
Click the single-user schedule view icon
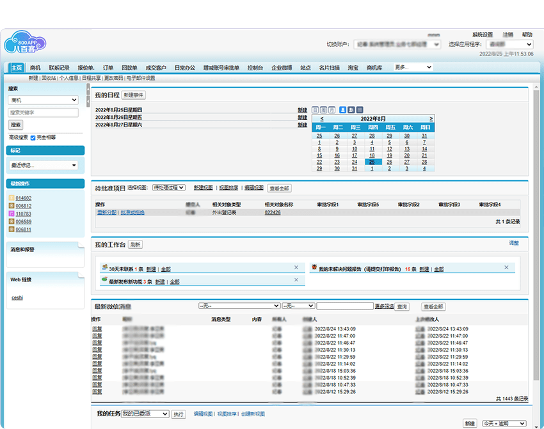point(342,110)
